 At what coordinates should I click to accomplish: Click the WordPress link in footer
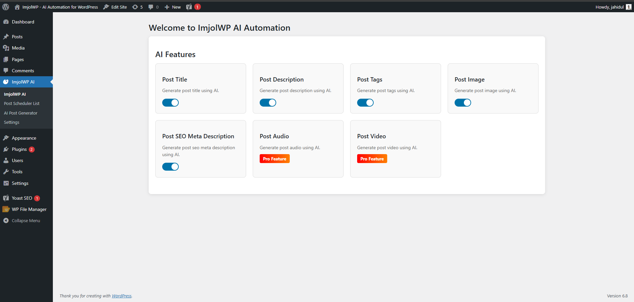tap(122, 296)
